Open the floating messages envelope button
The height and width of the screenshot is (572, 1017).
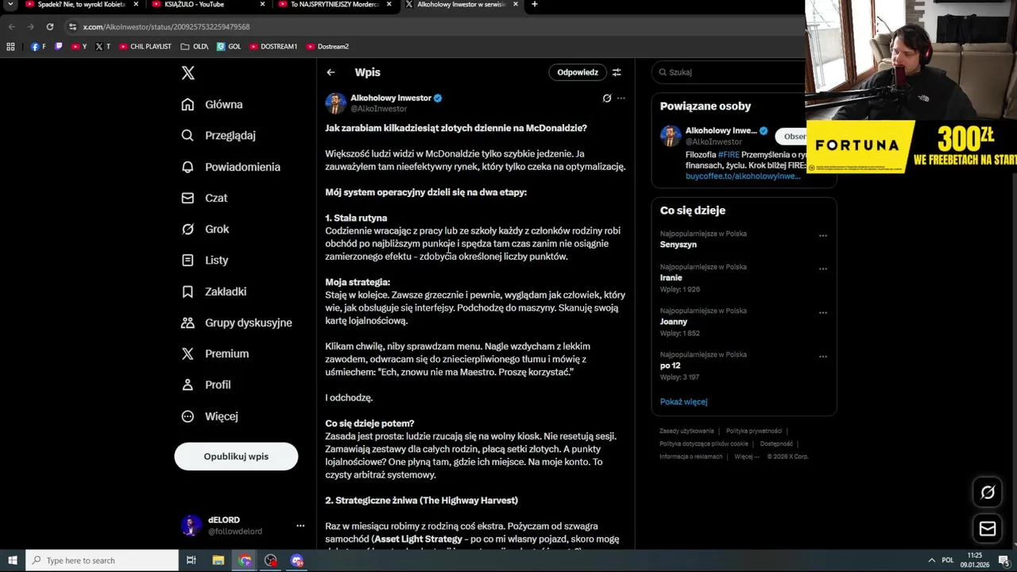988,528
